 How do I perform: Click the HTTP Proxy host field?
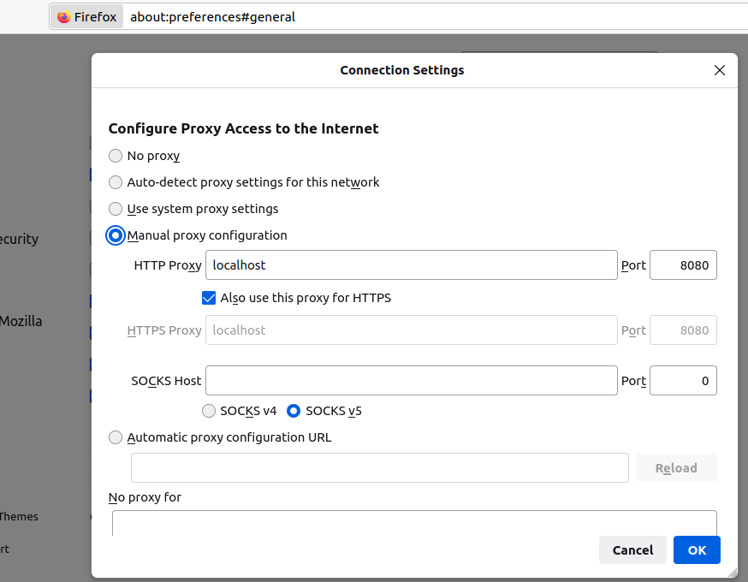point(411,265)
